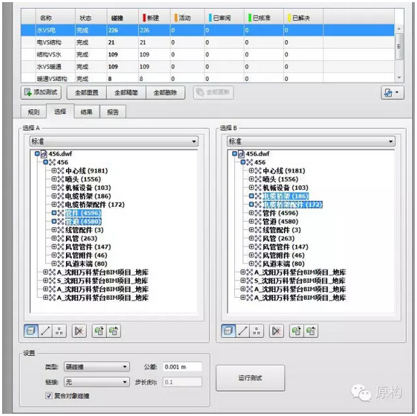Click self-intersect icon under Selection A
Screen dimensions: 417x416
coord(80,331)
